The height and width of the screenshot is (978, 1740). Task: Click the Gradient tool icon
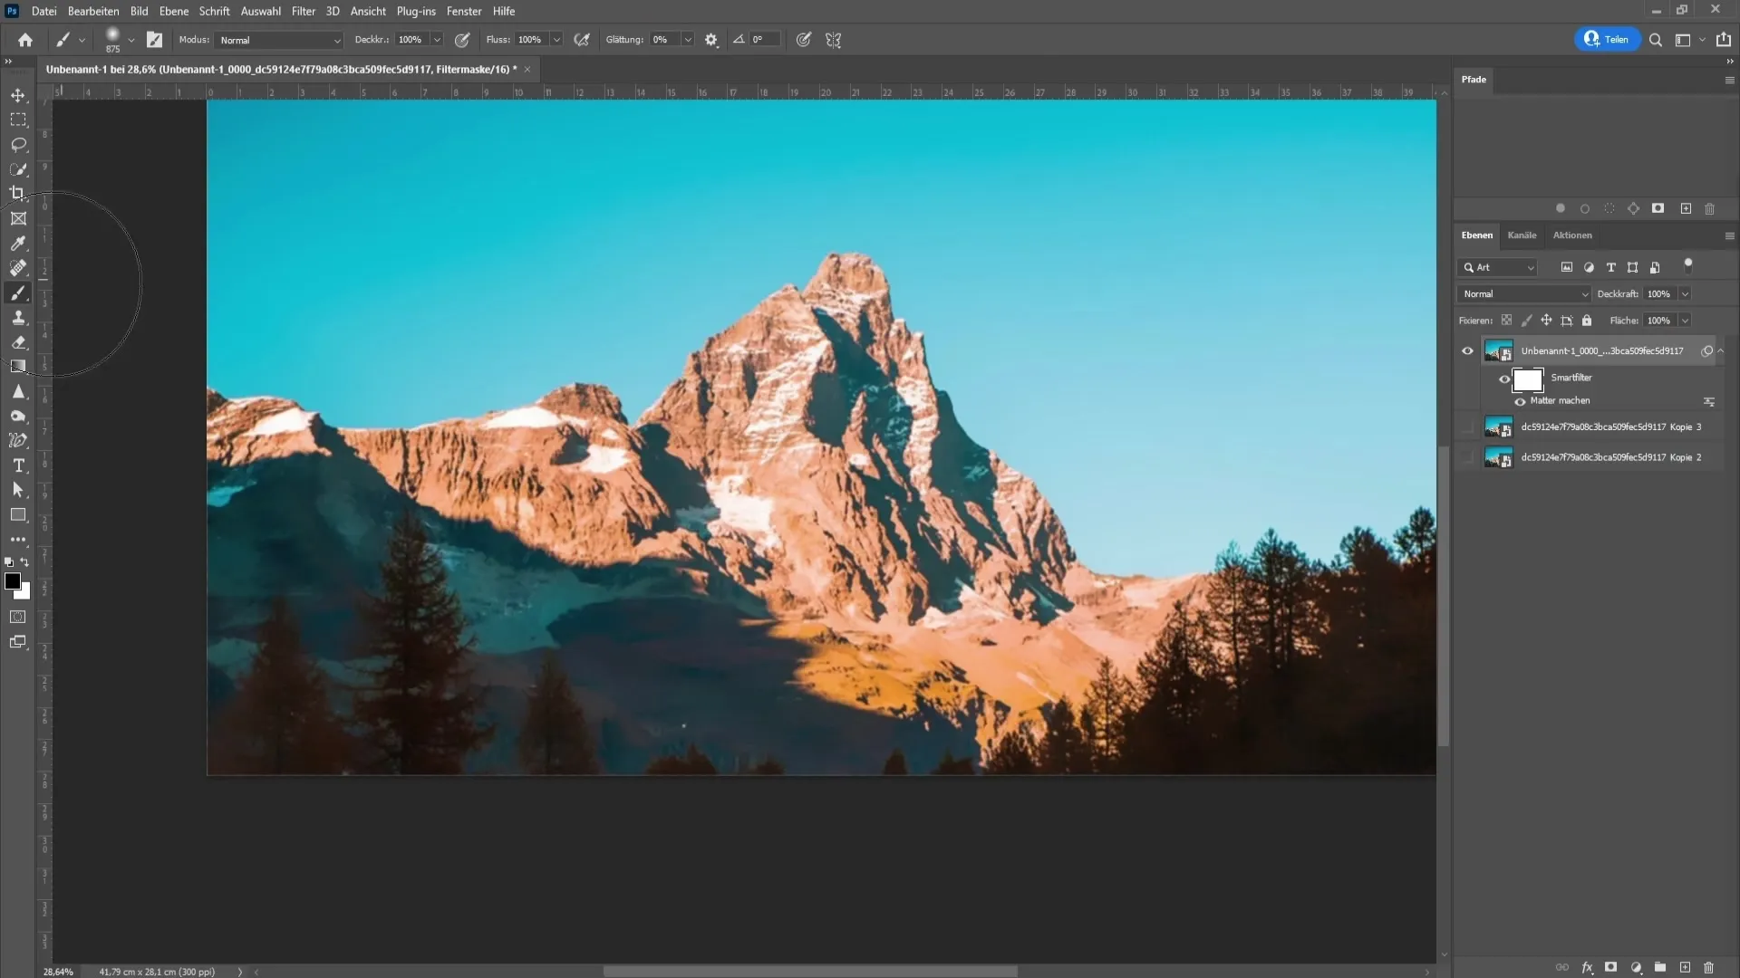coord(18,367)
